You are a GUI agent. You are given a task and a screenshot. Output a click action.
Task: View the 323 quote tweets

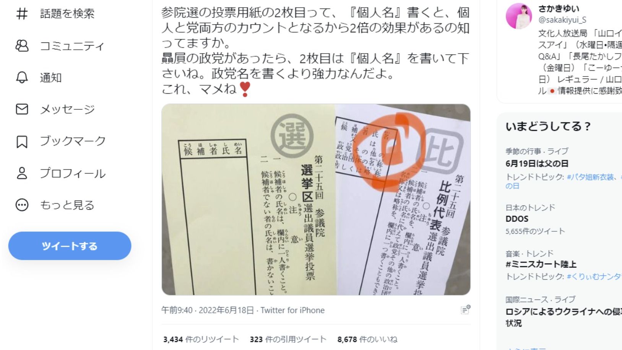coord(288,339)
